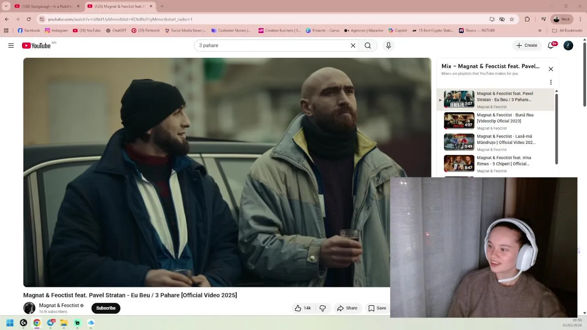Go to YouTube home via the logo
Image resolution: width=587 pixels, height=330 pixels.
coord(36,45)
